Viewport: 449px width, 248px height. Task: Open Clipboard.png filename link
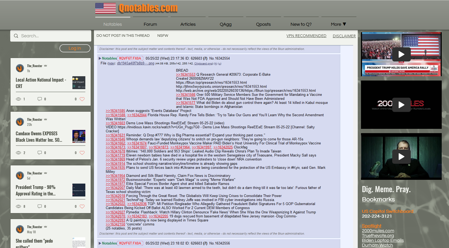[x=204, y=64]
